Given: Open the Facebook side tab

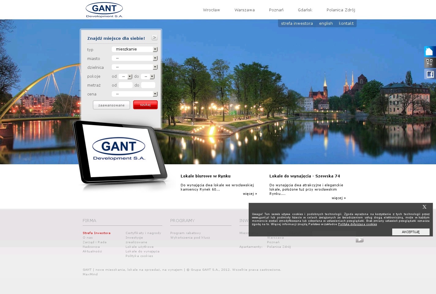Looking at the screenshot, I should (x=430, y=74).
